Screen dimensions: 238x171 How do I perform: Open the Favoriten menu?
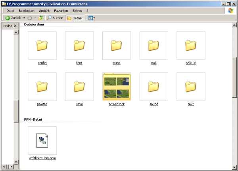pyautogui.click(x=60, y=10)
